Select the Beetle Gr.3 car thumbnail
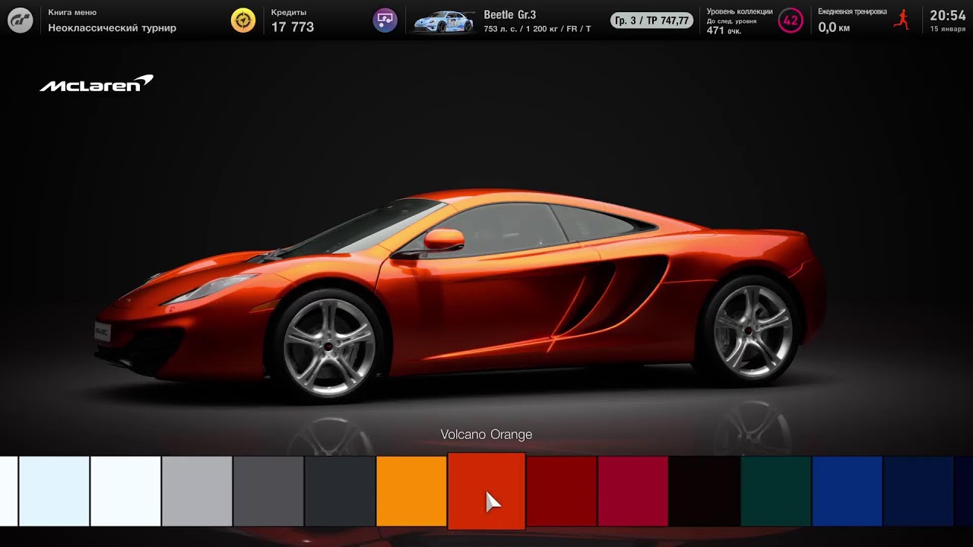973x547 pixels. tap(443, 21)
